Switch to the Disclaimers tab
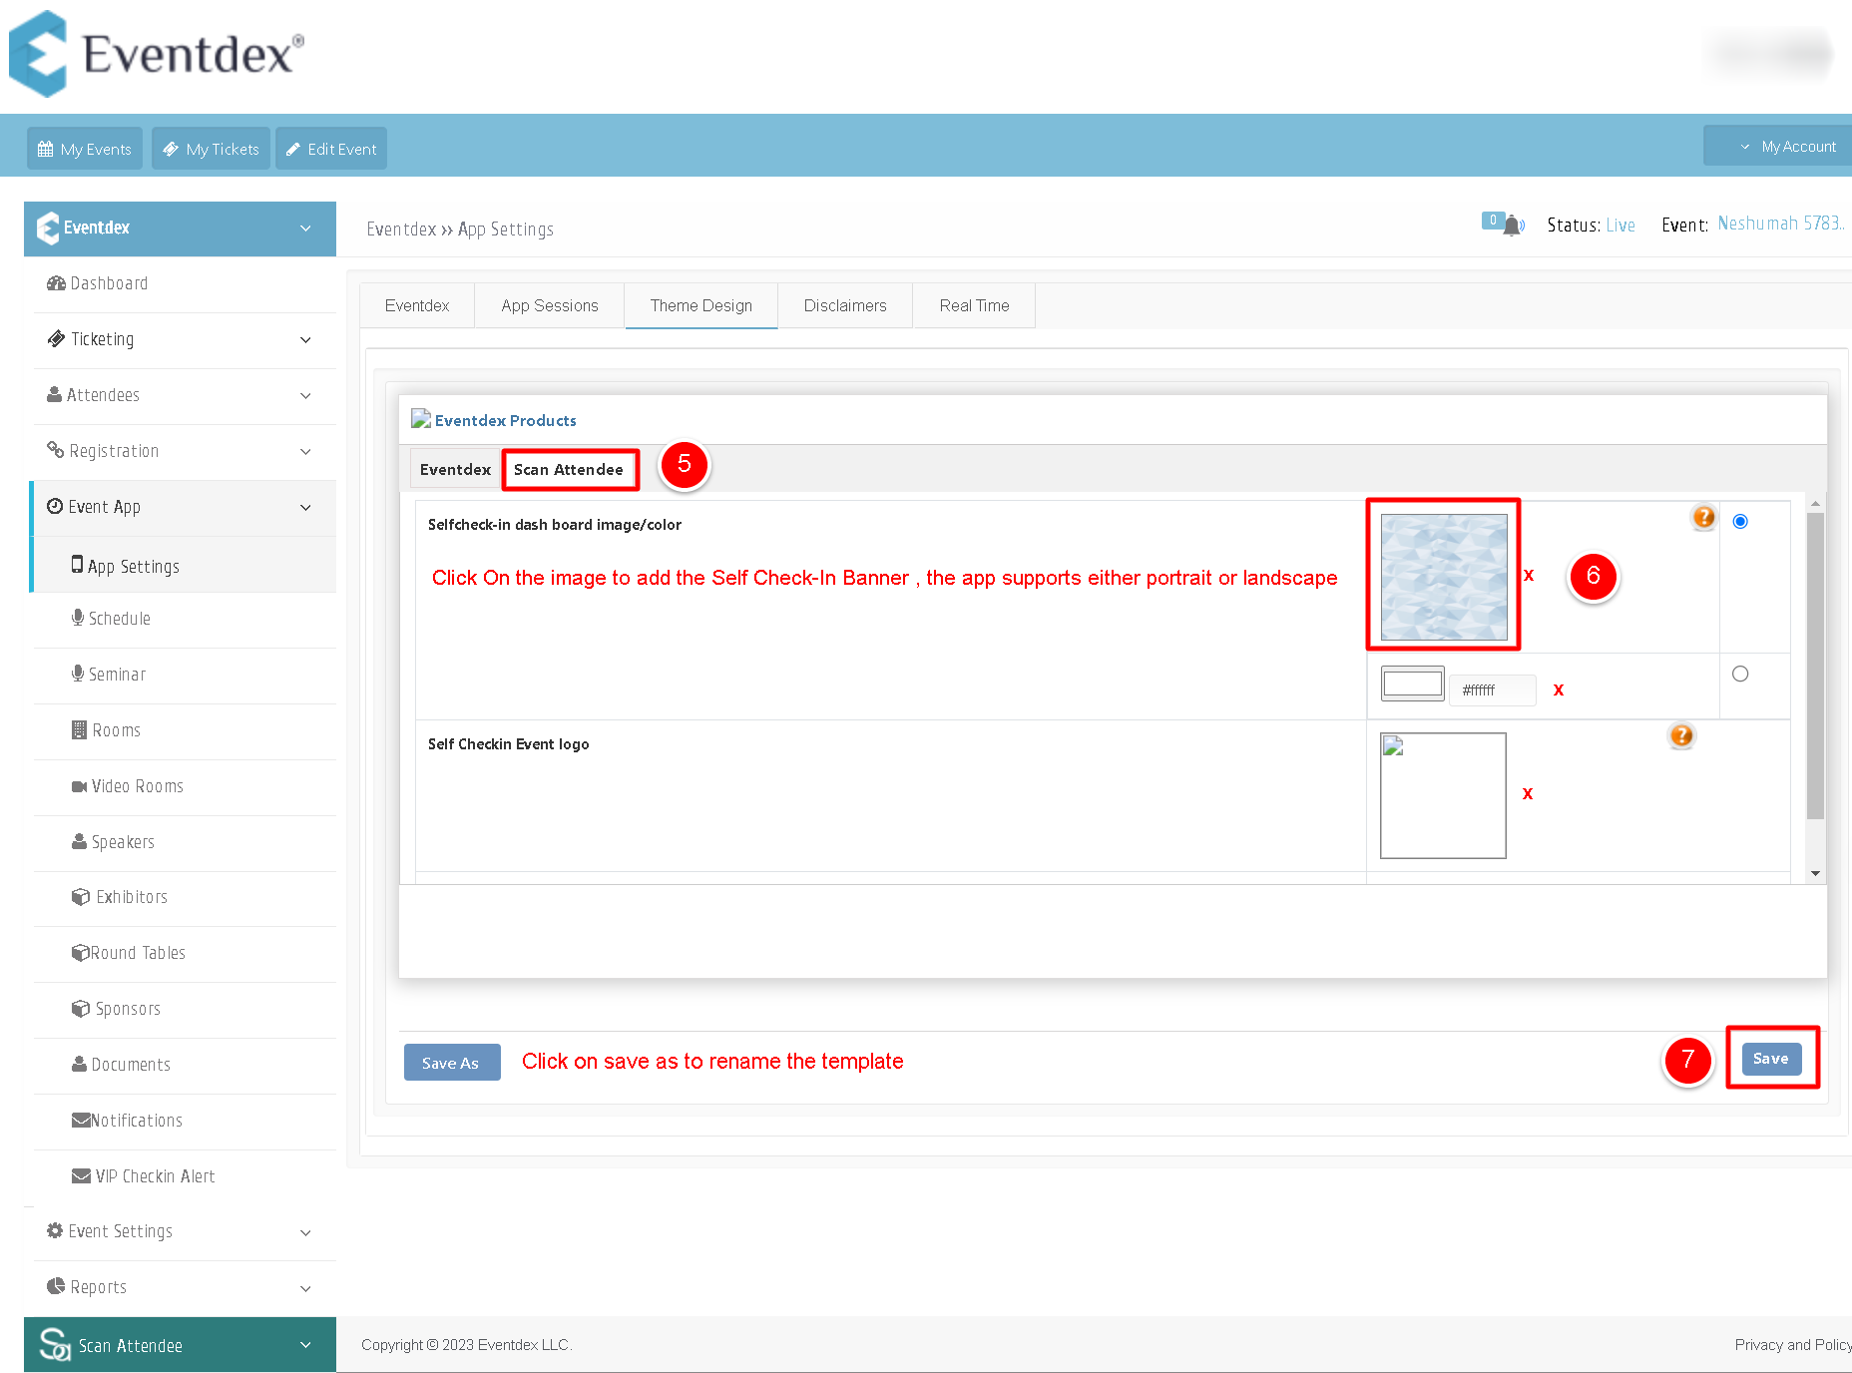The image size is (1852, 1373). 845,305
